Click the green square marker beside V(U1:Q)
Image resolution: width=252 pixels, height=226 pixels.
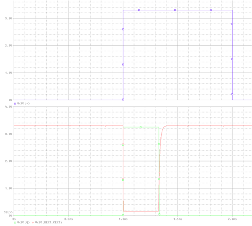click(x=15, y=223)
